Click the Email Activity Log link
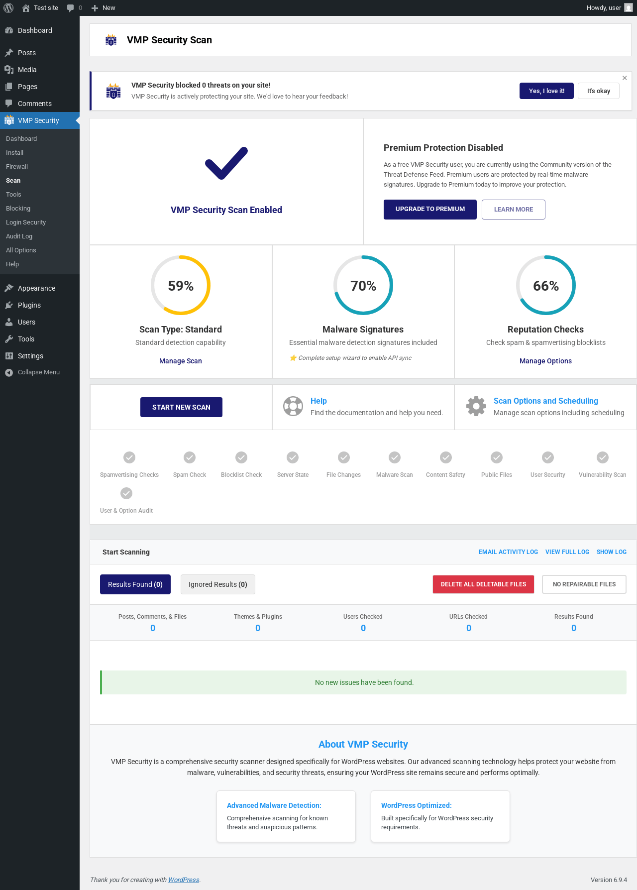637x890 pixels. click(x=508, y=552)
